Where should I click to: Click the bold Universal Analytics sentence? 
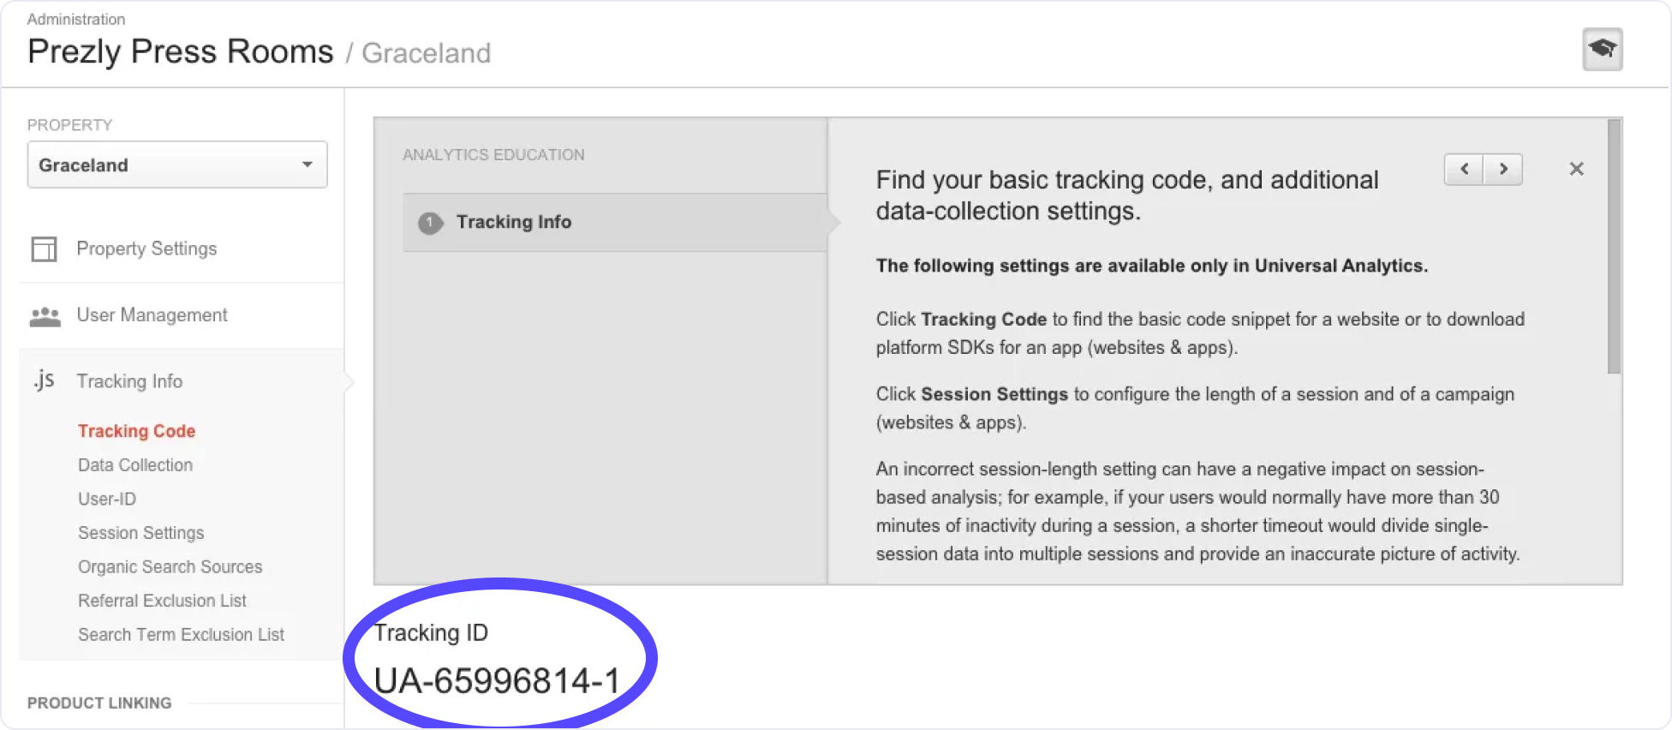click(x=1151, y=266)
